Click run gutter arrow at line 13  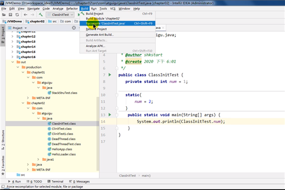pyautogui.click(x=110, y=115)
